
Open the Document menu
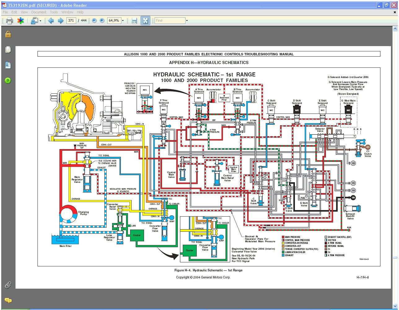39,12
